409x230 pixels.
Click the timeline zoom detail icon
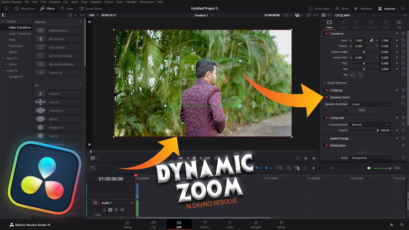289,168
